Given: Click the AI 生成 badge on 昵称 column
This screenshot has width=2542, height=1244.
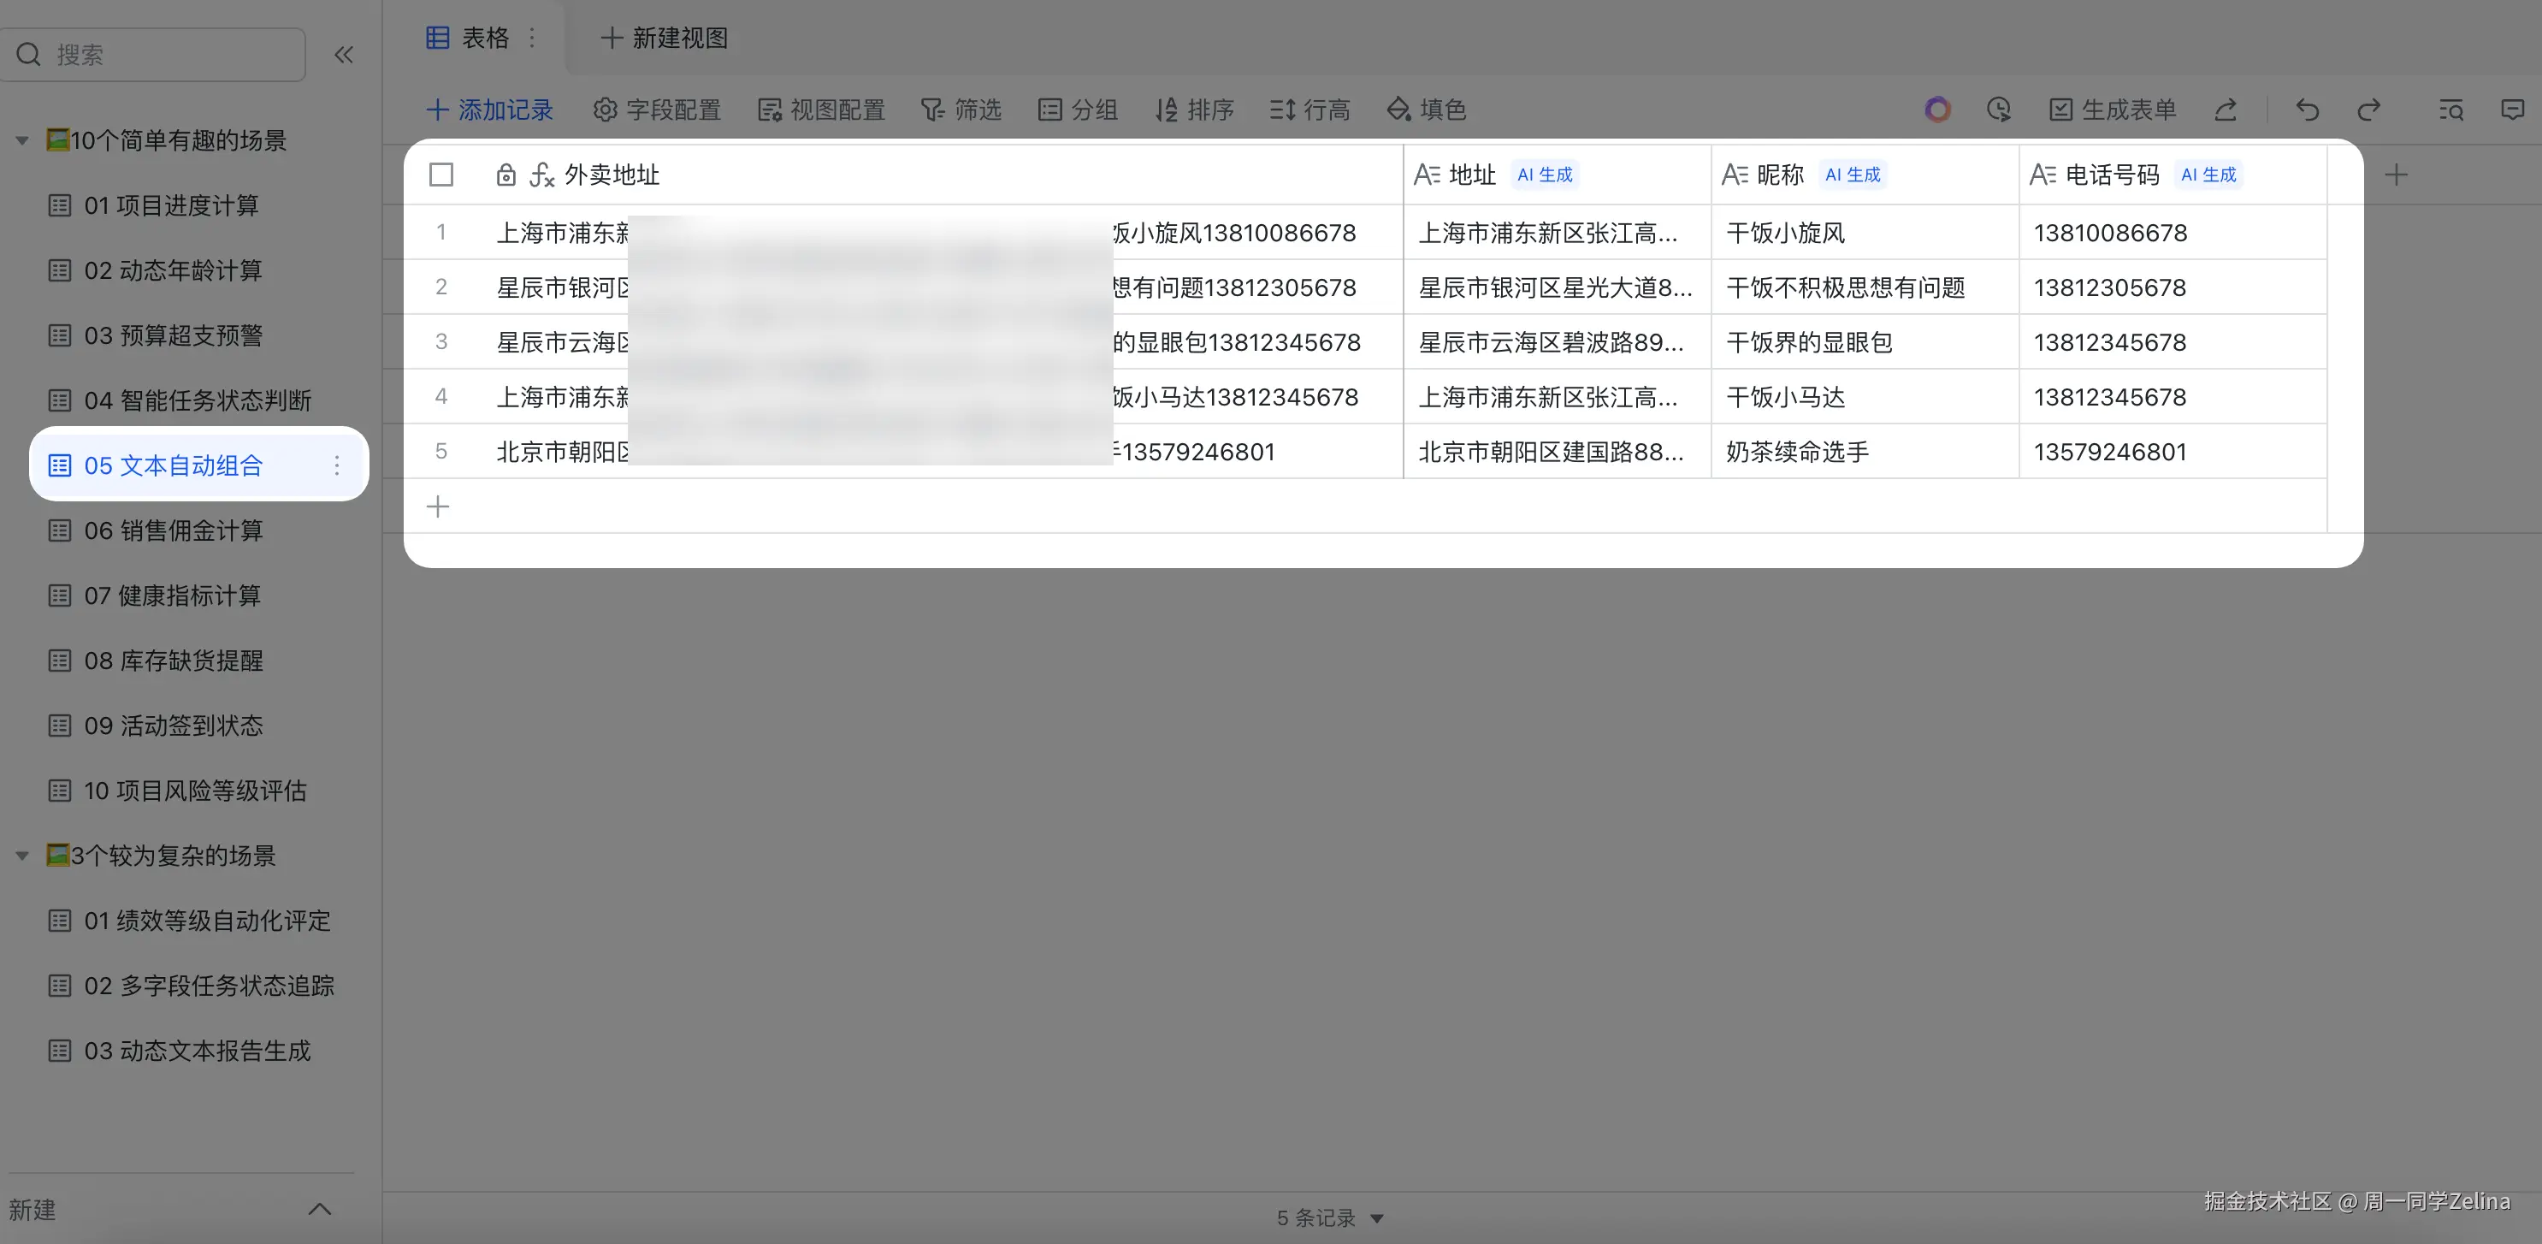Looking at the screenshot, I should point(1853,175).
